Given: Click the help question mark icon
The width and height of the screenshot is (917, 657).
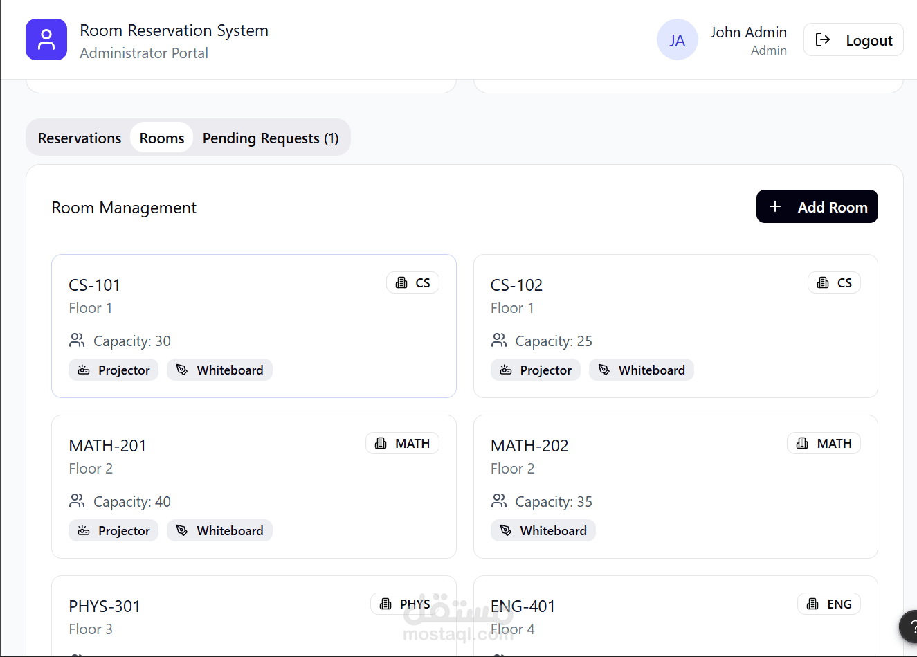Looking at the screenshot, I should (x=911, y=627).
